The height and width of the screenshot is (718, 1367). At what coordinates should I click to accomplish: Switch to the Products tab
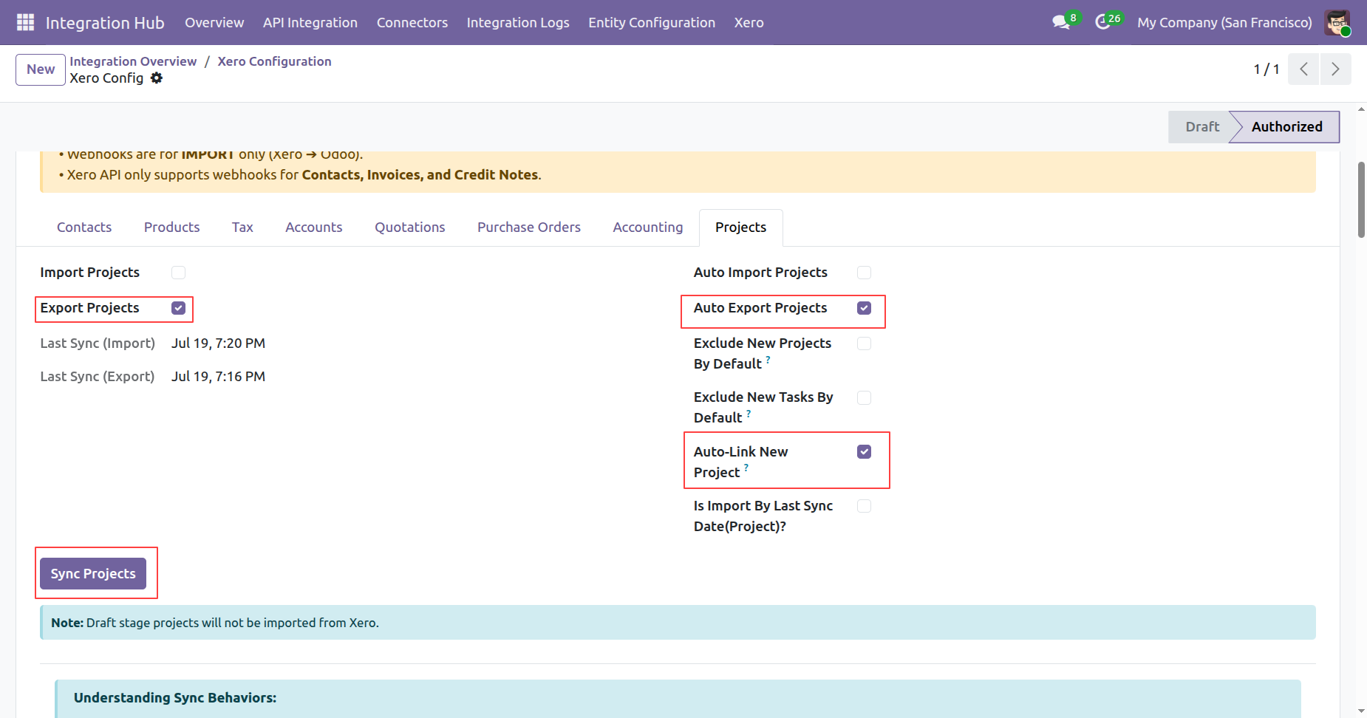coord(172,228)
